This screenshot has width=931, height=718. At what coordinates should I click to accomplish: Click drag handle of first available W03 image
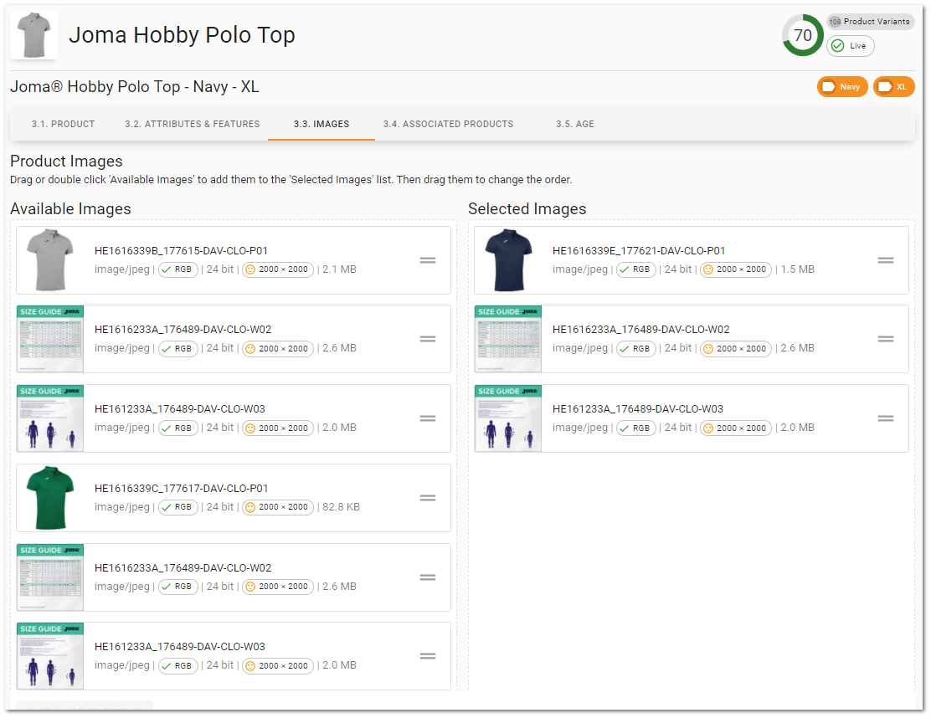[x=428, y=418]
